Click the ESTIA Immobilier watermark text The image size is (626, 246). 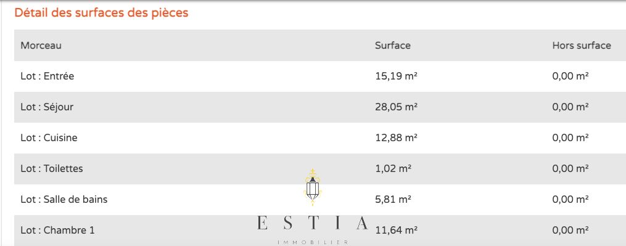click(x=313, y=229)
